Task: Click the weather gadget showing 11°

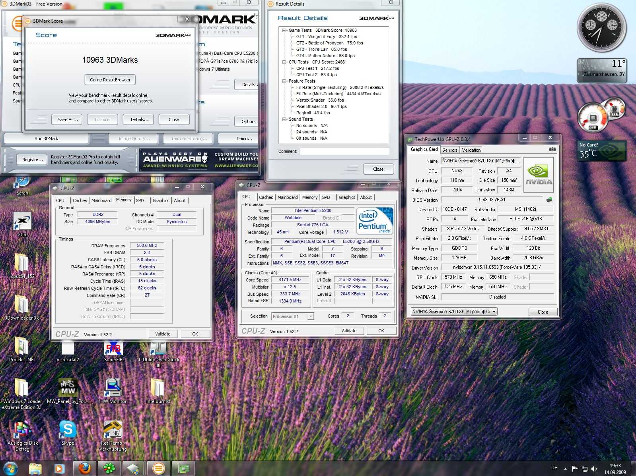Action: tap(602, 70)
